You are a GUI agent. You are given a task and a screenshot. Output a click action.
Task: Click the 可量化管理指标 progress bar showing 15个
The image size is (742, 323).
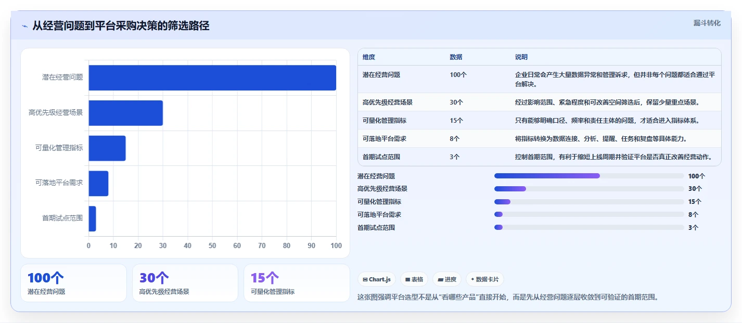(589, 201)
